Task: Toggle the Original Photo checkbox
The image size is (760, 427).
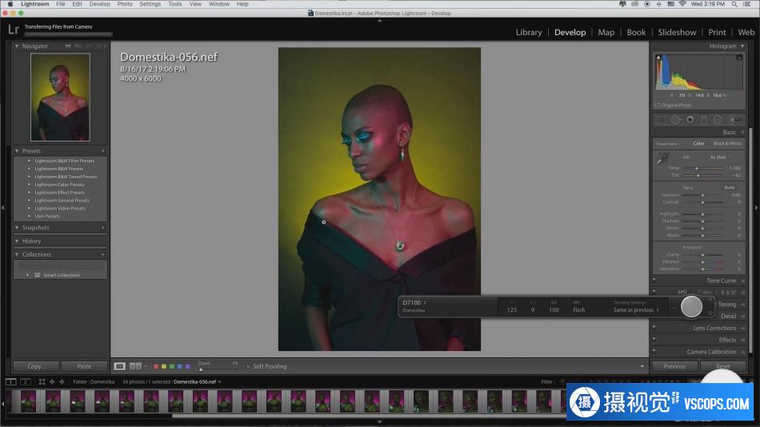Action: tap(658, 106)
